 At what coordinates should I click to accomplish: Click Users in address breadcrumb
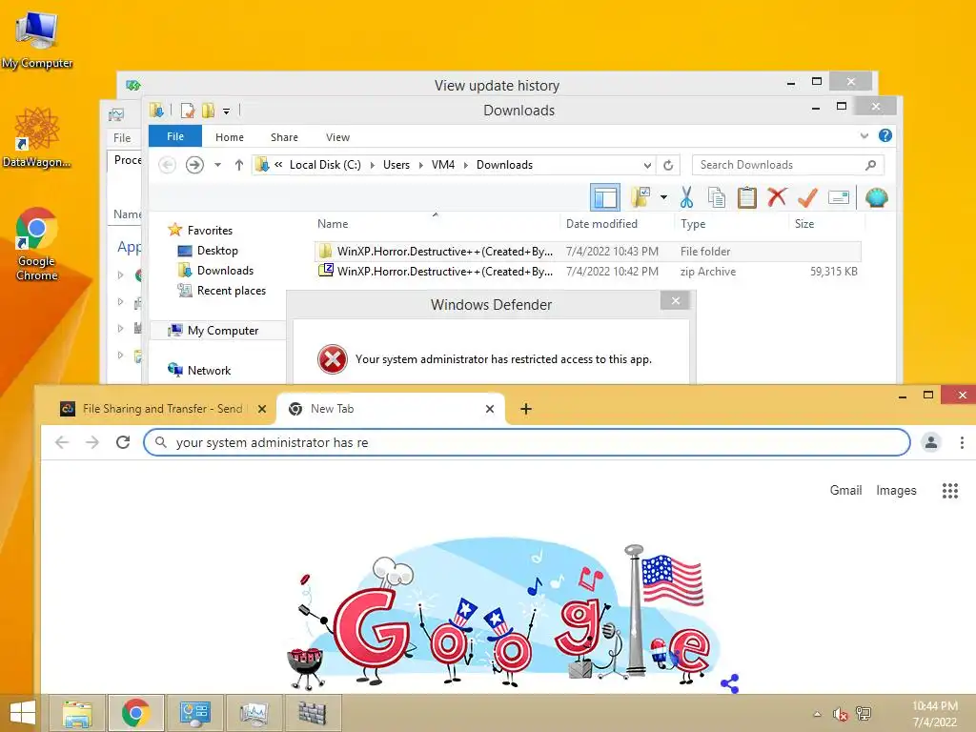(x=396, y=165)
